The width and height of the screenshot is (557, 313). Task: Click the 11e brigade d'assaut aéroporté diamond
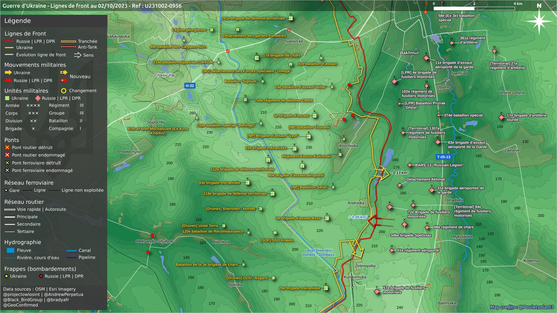pyautogui.click(x=426, y=58)
